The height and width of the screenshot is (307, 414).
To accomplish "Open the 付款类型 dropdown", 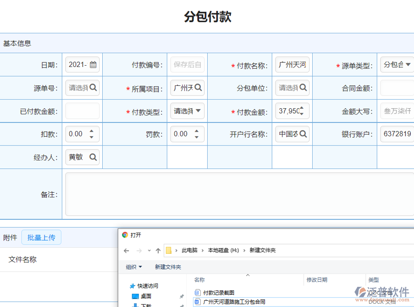I will (198, 111).
